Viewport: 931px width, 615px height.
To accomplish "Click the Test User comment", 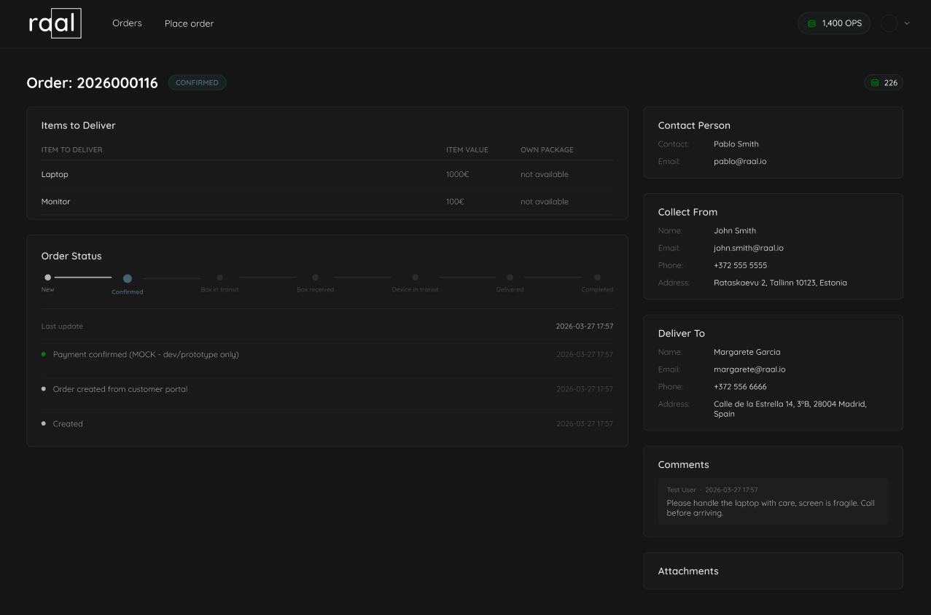I will coord(772,502).
